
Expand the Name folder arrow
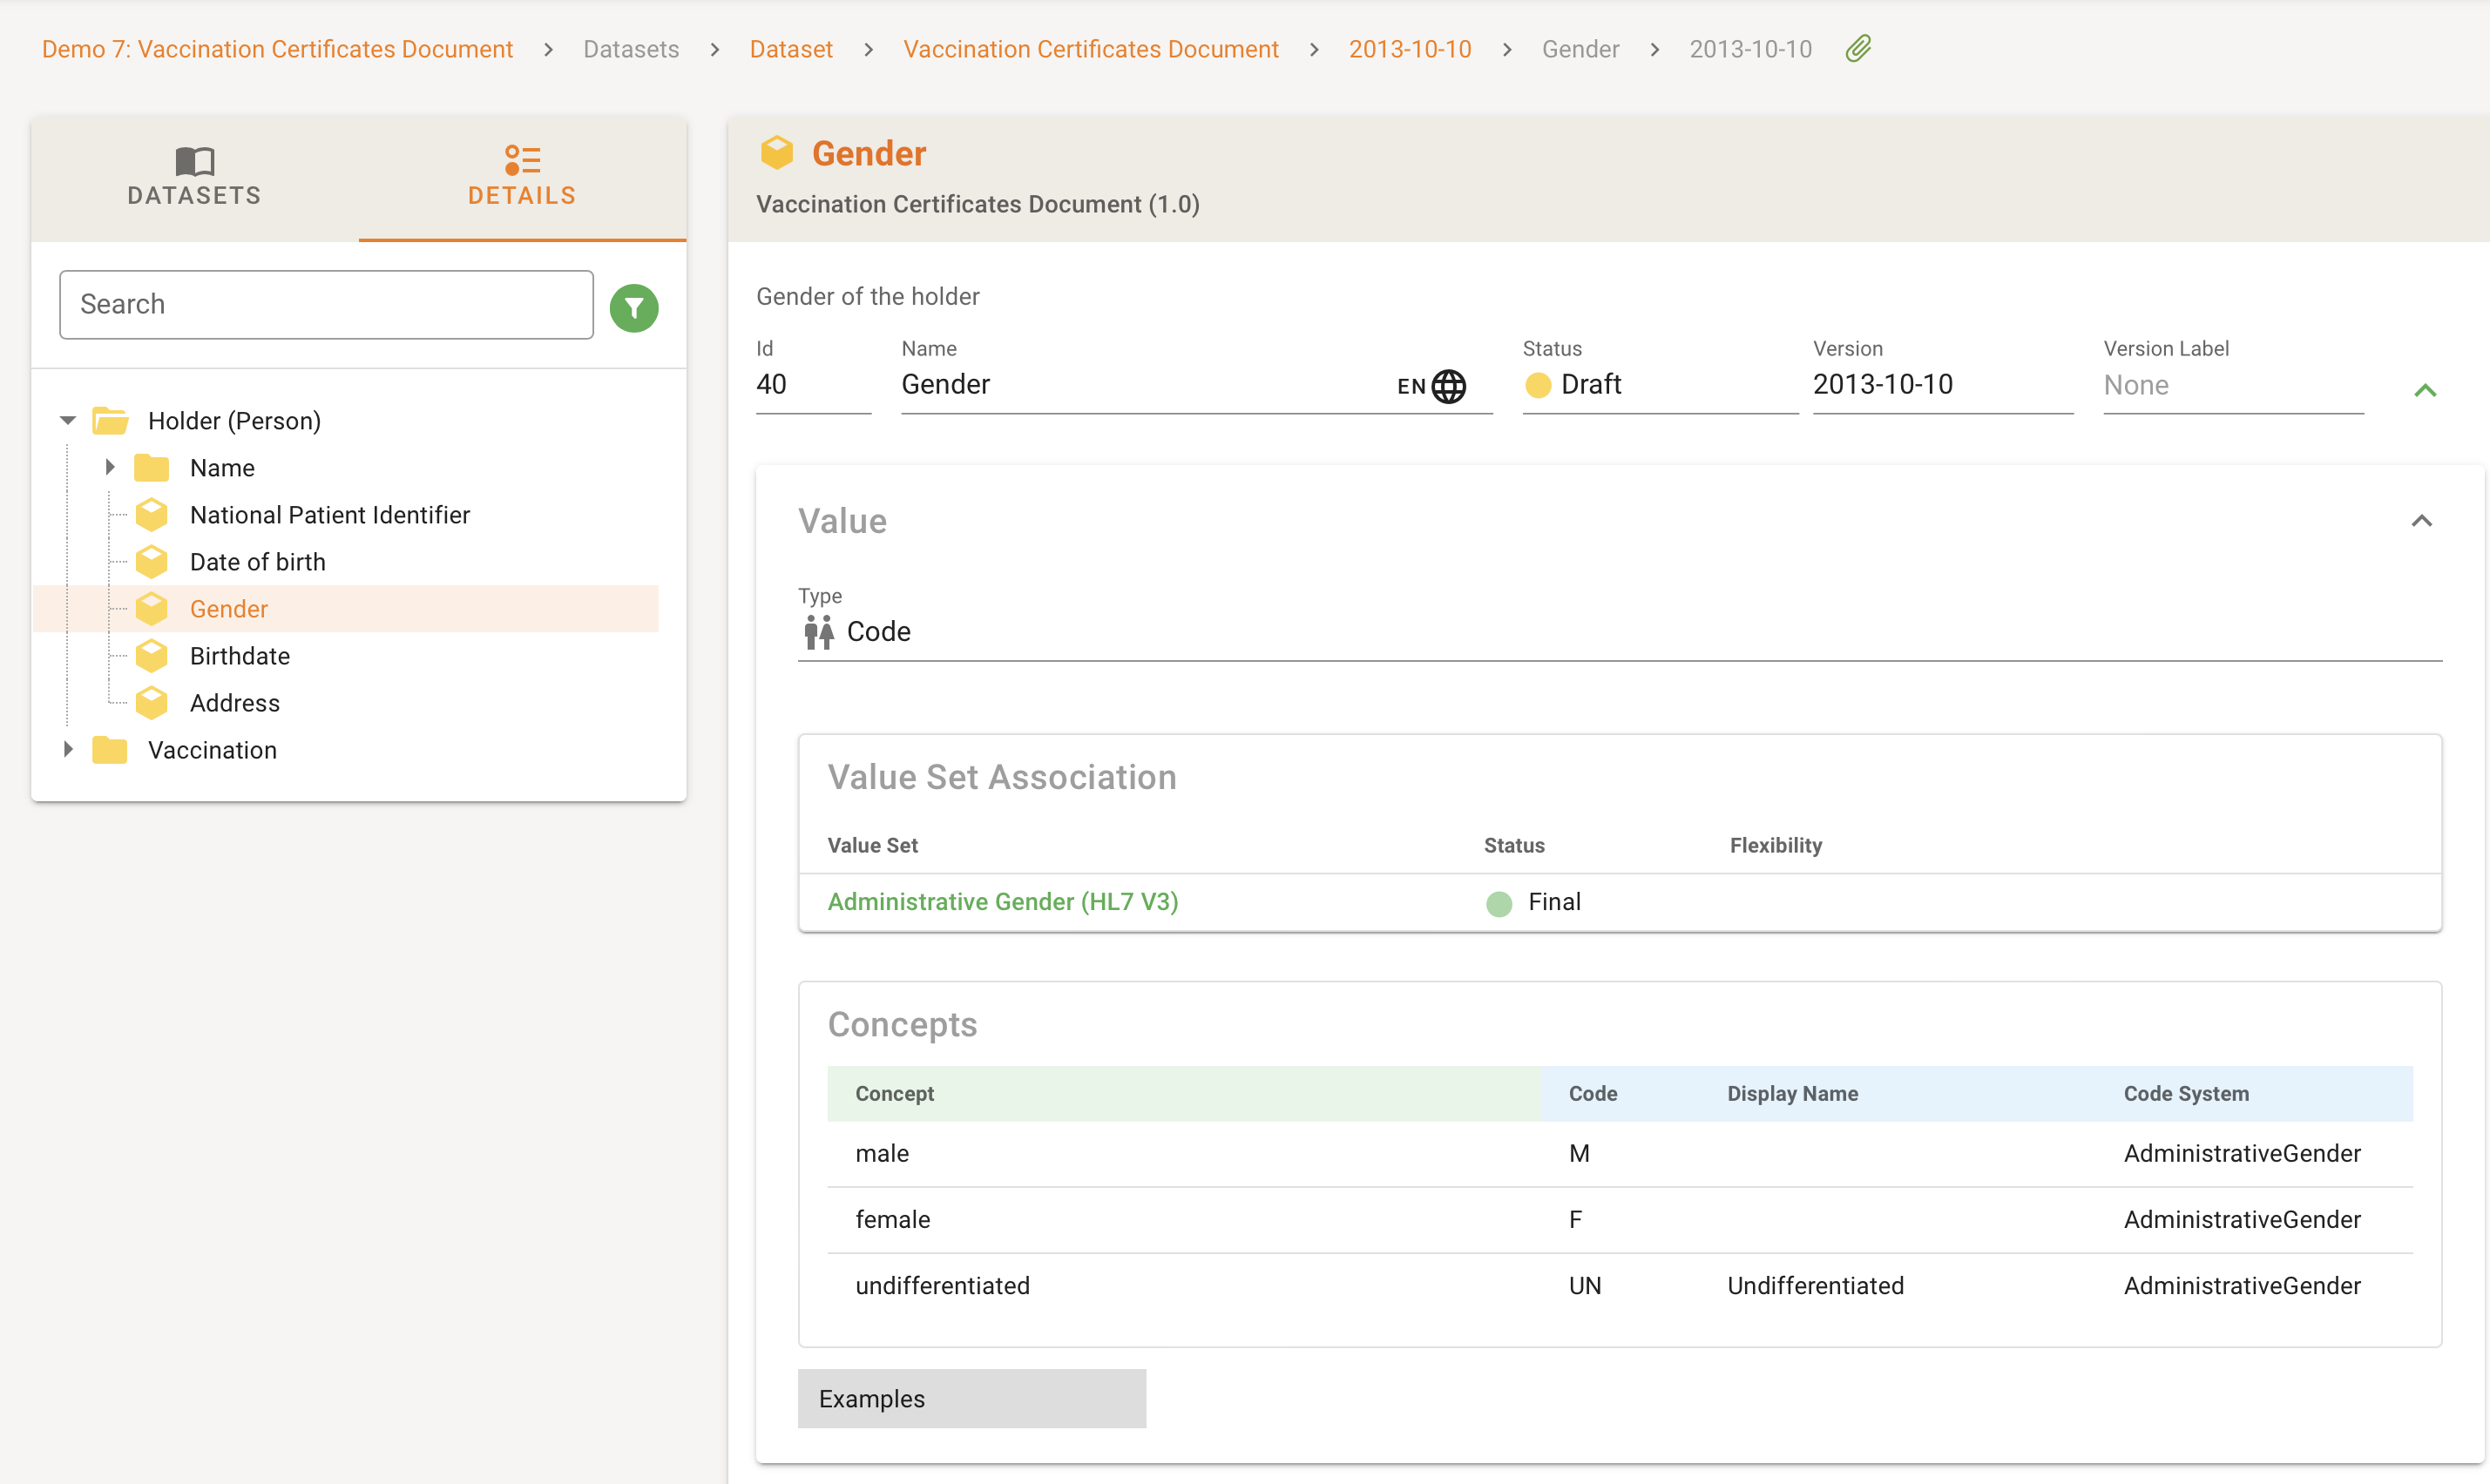110,468
